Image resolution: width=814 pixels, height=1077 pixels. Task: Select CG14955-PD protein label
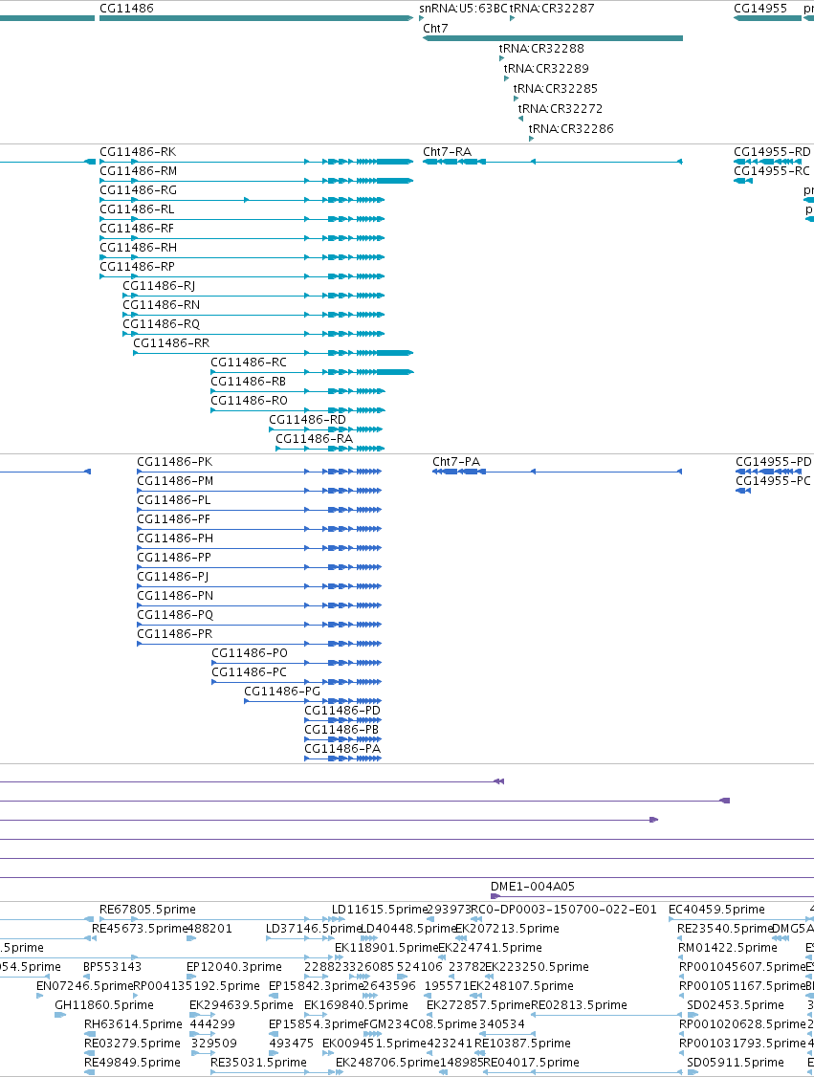click(x=774, y=462)
